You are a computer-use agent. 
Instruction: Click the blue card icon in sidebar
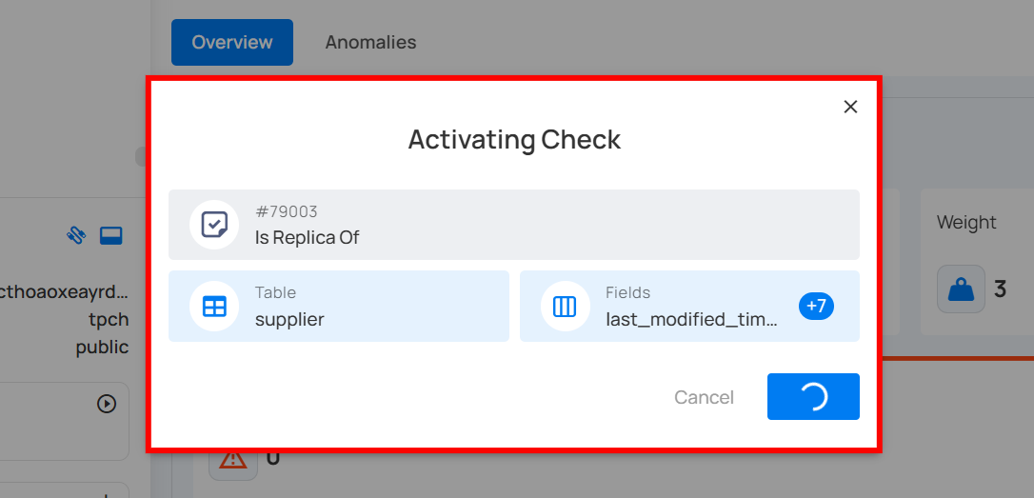[x=110, y=235]
